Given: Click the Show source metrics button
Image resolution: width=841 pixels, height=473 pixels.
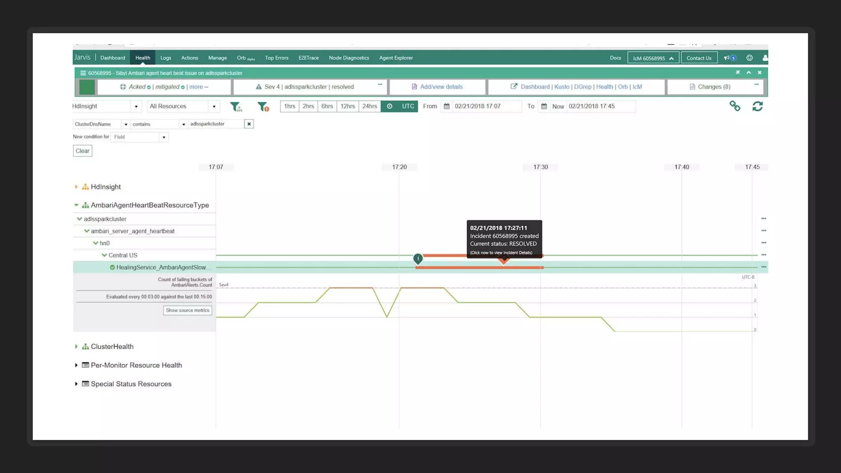Looking at the screenshot, I should pyautogui.click(x=187, y=310).
